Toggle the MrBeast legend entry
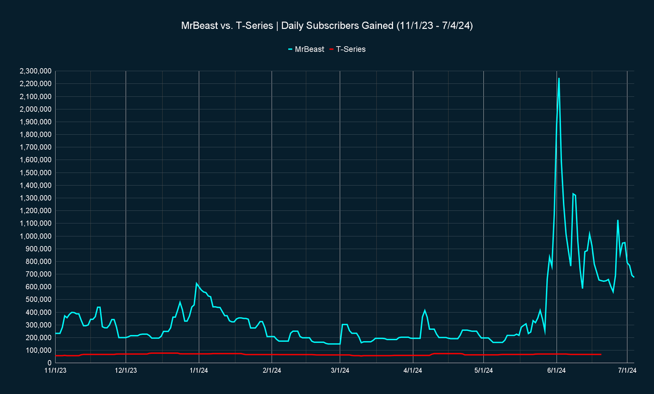This screenshot has width=654, height=394. click(306, 49)
